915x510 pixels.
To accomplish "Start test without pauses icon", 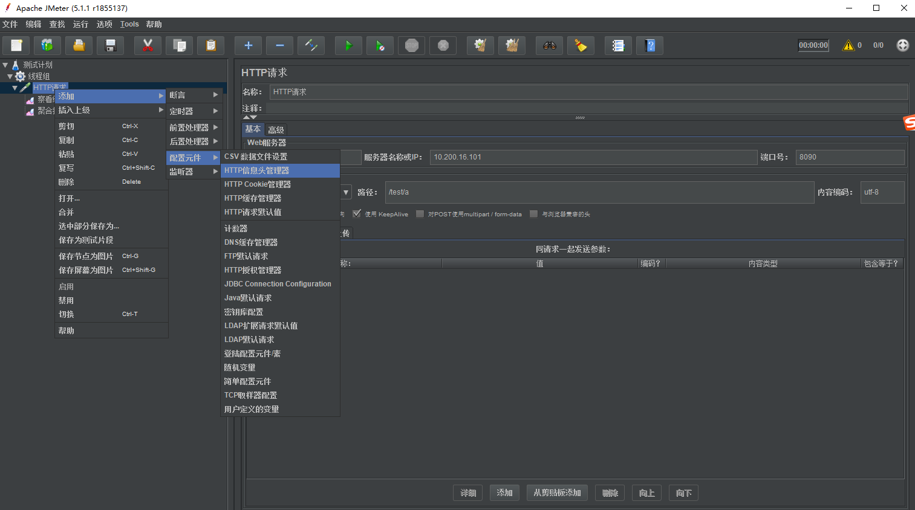I will click(x=380, y=45).
